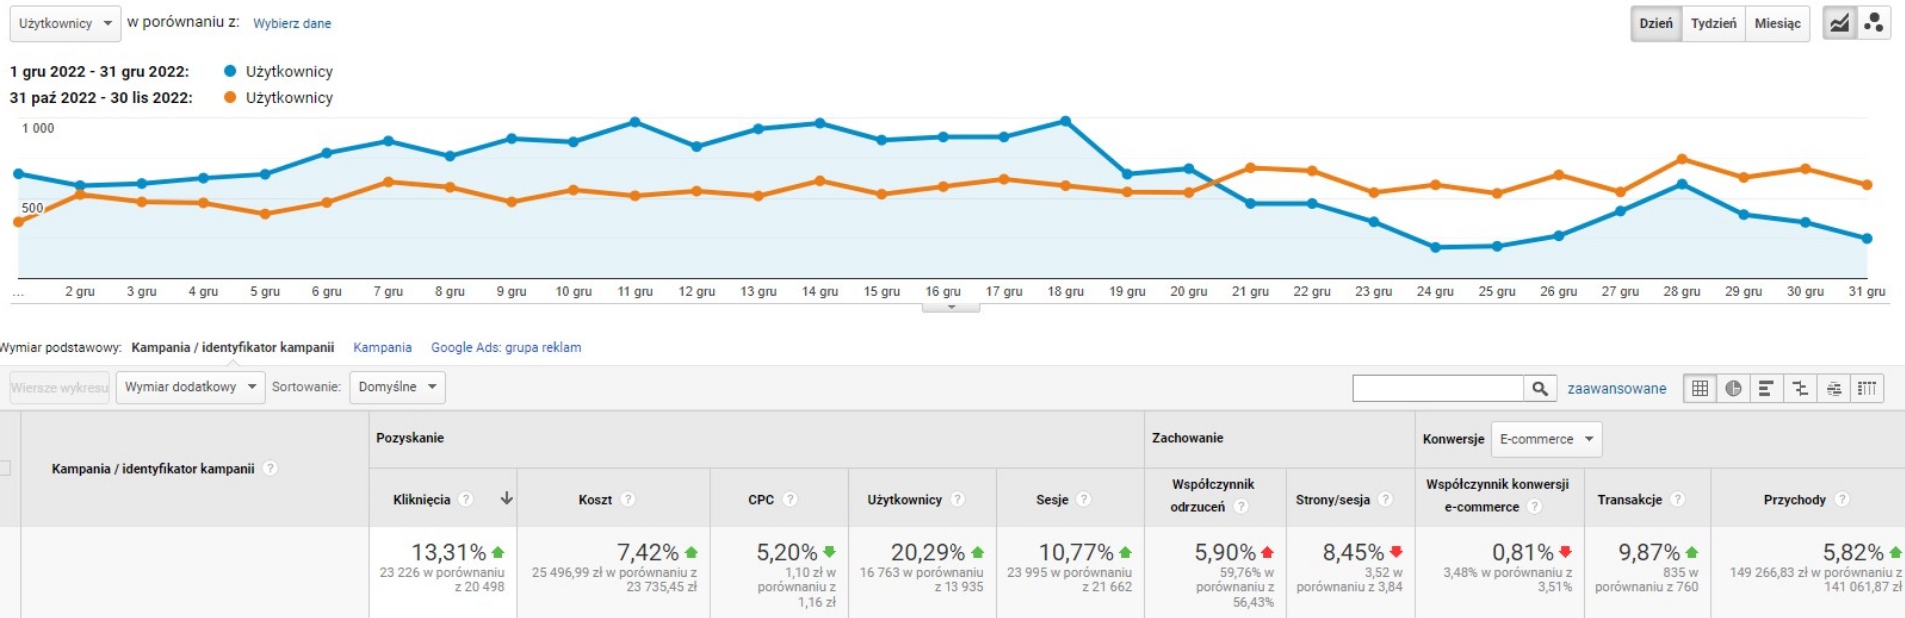This screenshot has width=1905, height=618.
Task: Switch to motion chart view
Action: (x=1874, y=23)
